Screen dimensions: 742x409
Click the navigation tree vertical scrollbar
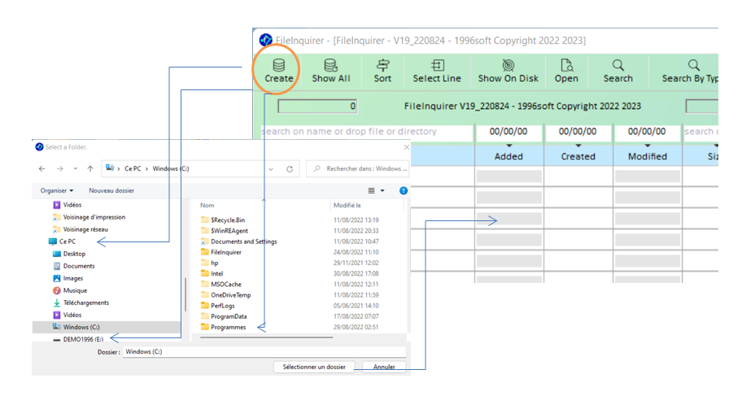point(185,294)
